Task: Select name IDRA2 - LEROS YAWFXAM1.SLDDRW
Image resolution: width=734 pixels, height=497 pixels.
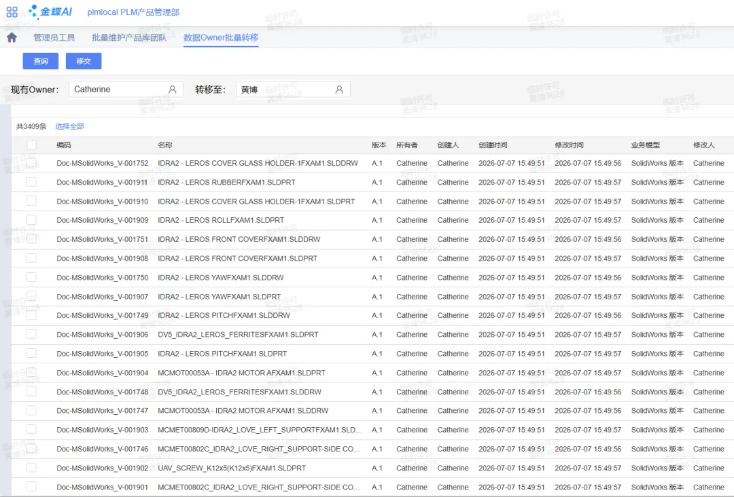Action: 221,277
